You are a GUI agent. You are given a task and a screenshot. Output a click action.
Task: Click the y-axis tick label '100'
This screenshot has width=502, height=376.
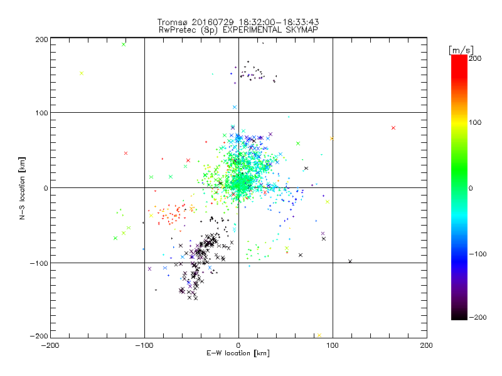[42, 113]
